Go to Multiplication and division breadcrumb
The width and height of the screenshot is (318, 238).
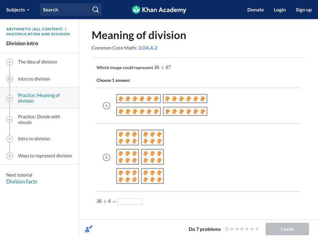pyautogui.click(x=38, y=34)
